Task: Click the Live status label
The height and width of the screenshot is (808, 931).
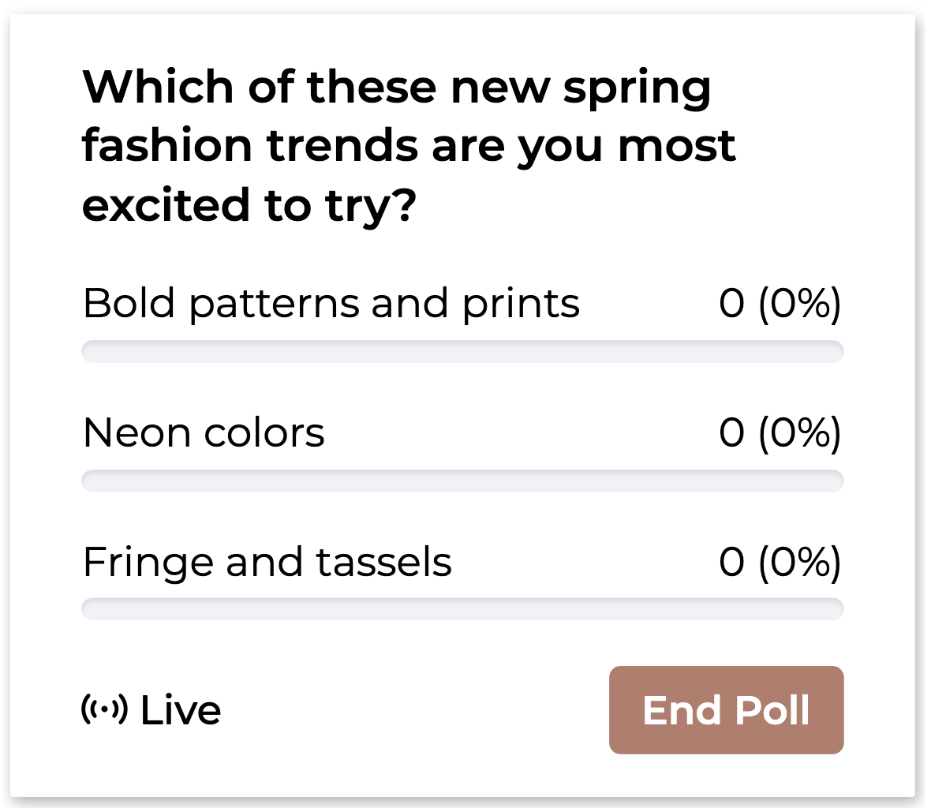Action: pyautogui.click(x=181, y=710)
